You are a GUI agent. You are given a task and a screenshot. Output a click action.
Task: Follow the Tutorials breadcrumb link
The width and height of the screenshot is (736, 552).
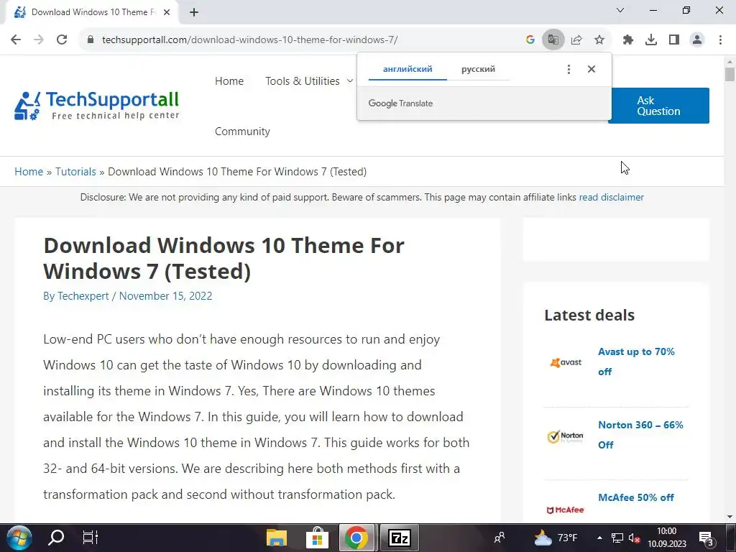pos(75,171)
